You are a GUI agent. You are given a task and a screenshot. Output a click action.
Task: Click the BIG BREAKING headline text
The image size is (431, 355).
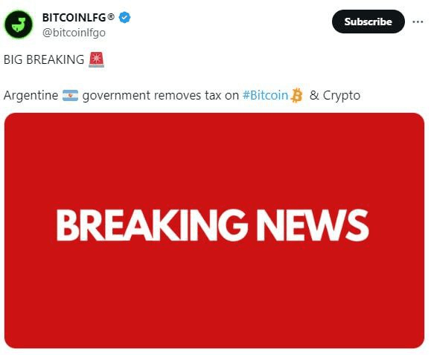coord(44,59)
